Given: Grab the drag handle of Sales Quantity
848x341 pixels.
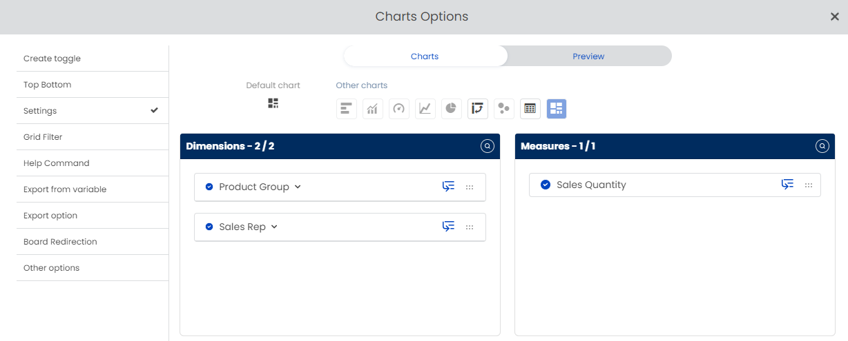Looking at the screenshot, I should (808, 185).
